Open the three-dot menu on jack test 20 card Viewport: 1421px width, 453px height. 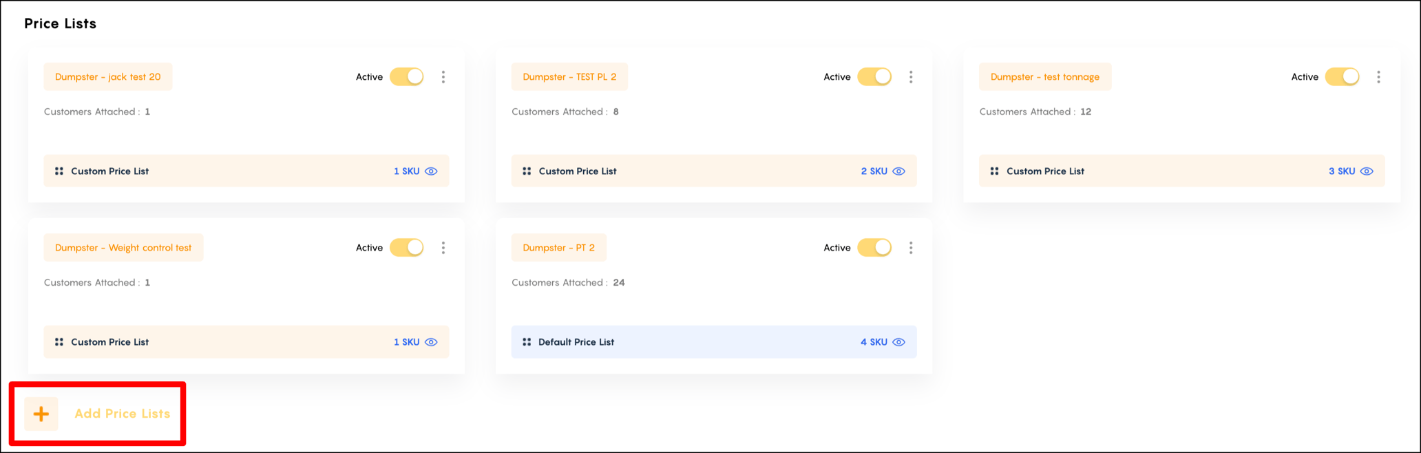point(443,76)
